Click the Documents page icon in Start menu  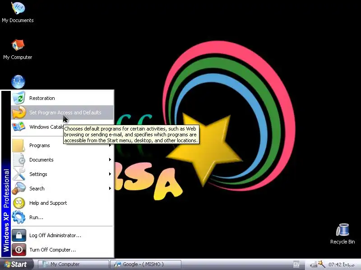pos(19,160)
